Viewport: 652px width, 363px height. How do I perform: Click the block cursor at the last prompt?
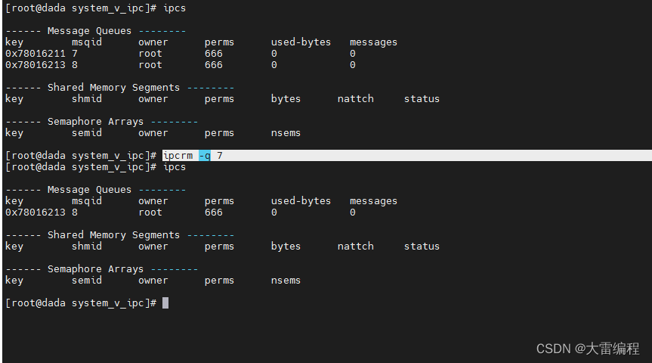pyautogui.click(x=165, y=302)
